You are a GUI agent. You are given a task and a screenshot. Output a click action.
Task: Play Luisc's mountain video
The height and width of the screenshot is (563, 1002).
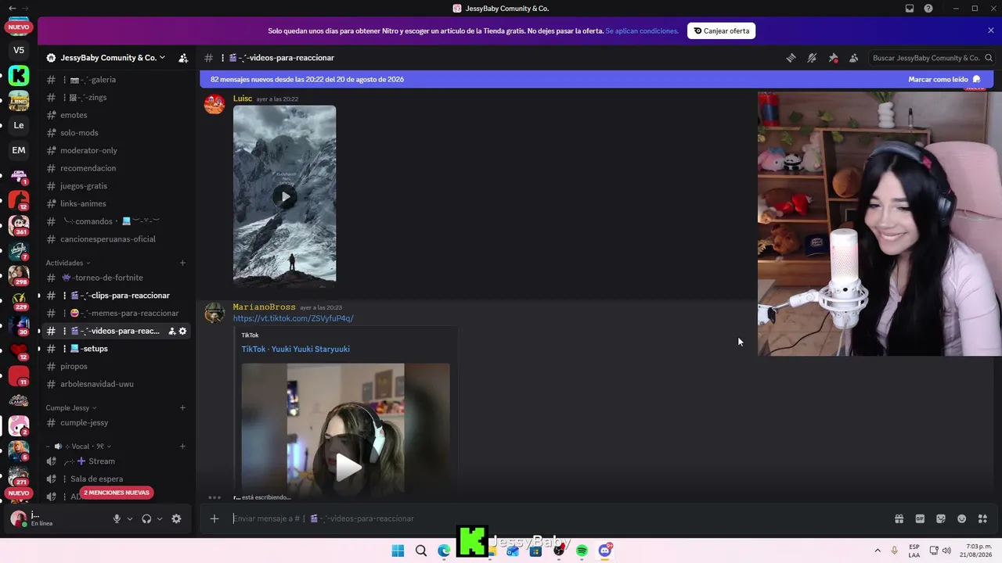click(x=285, y=196)
